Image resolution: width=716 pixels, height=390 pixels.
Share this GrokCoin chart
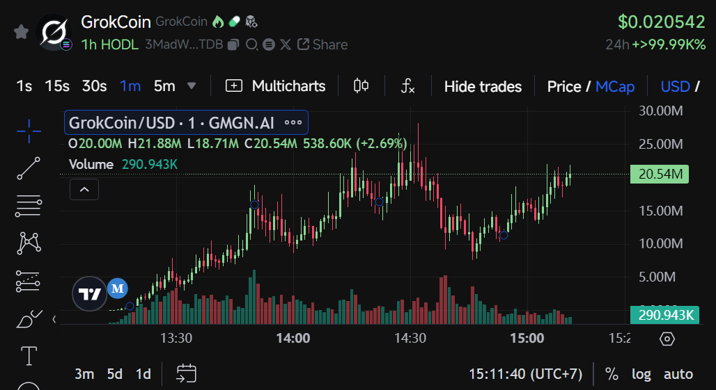[x=322, y=44]
